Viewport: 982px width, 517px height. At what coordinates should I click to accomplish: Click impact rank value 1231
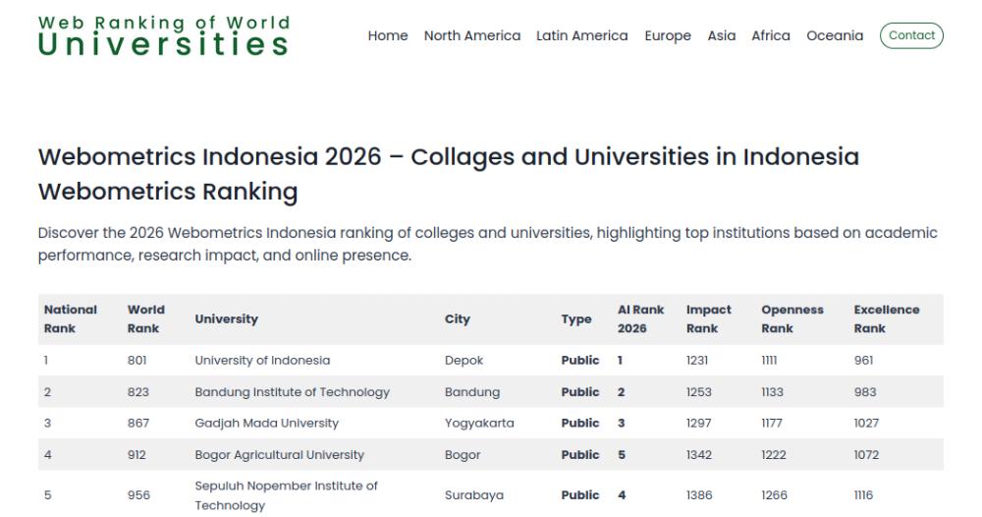tap(697, 361)
